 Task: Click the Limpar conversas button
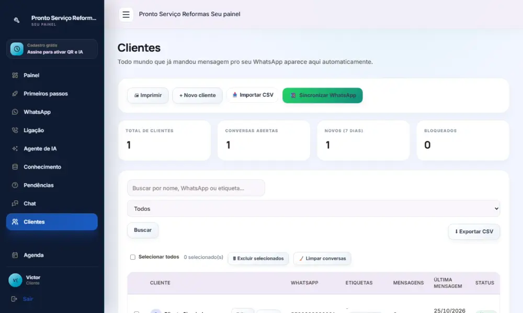(322, 258)
